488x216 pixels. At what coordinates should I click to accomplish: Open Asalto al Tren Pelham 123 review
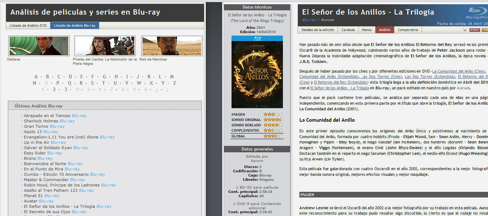(59, 190)
